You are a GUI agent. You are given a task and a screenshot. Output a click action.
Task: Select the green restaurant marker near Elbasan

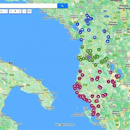[96, 65]
